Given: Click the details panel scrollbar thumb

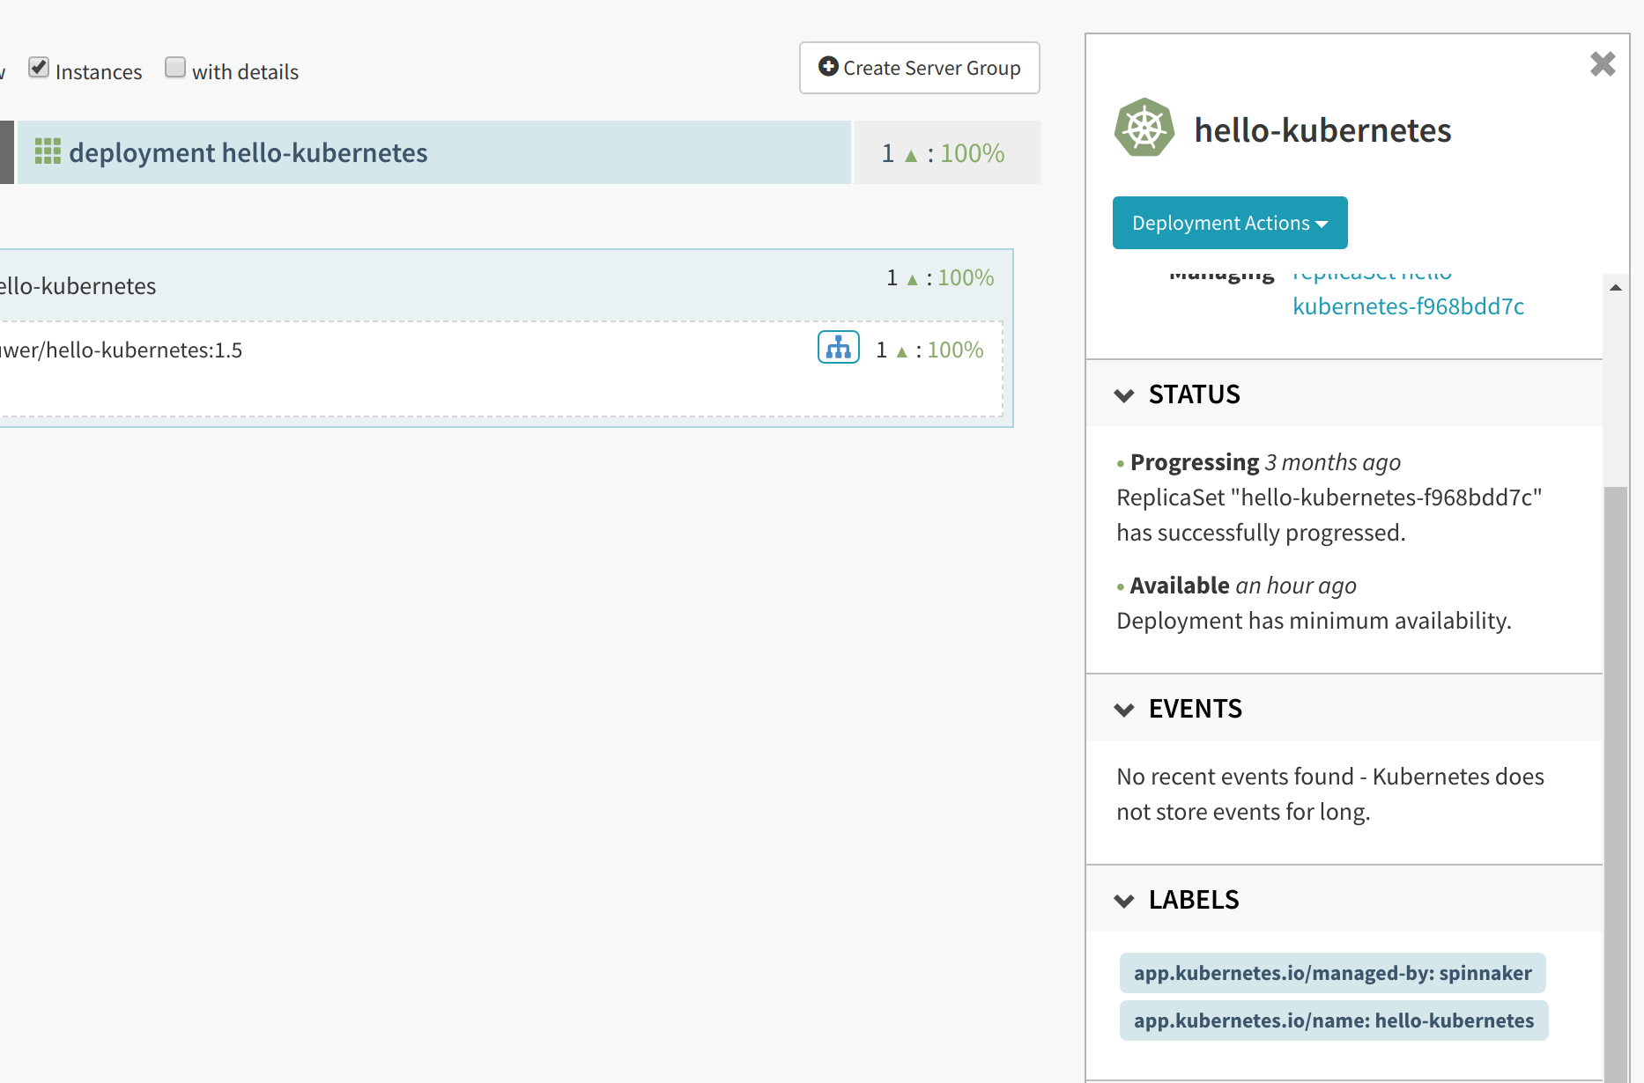Looking at the screenshot, I should pyautogui.click(x=1615, y=784).
